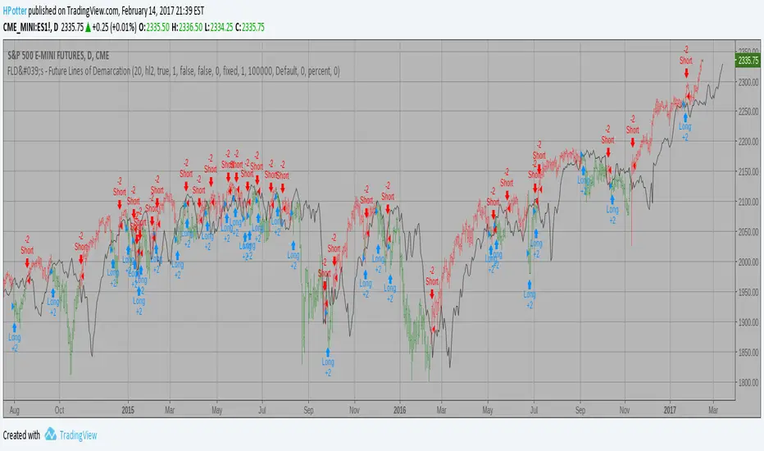The height and width of the screenshot is (451, 764).
Task: Click the Future Lines of Demarcation strategy label
Action: [174, 71]
